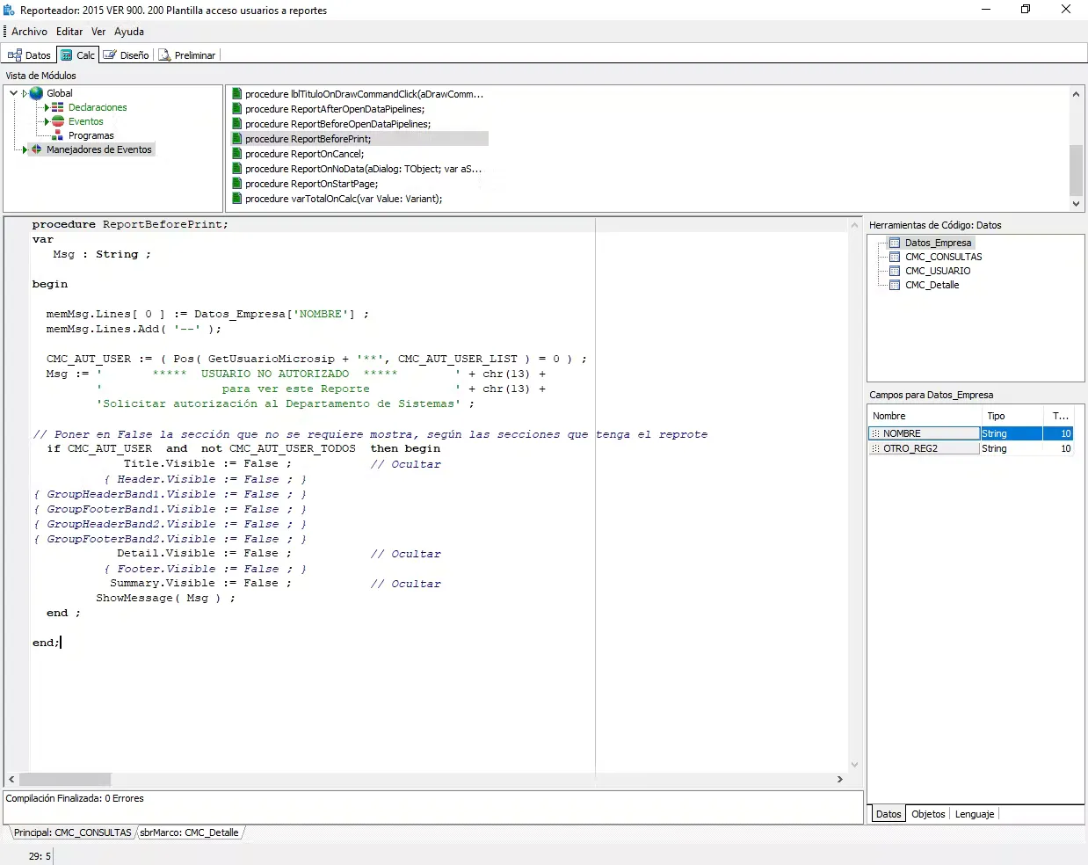Click the Global globe icon in module tree

click(x=36, y=93)
